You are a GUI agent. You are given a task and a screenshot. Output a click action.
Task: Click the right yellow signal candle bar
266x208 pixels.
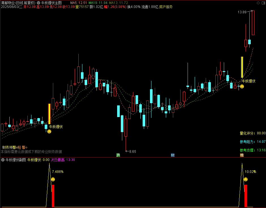click(x=242, y=67)
